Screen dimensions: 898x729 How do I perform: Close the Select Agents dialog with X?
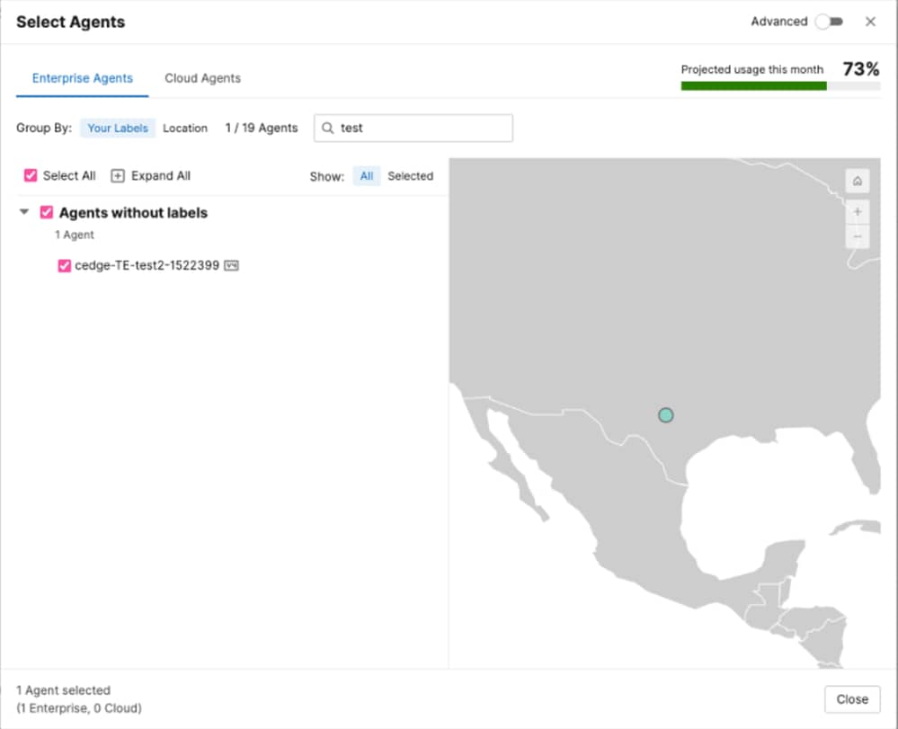click(870, 22)
